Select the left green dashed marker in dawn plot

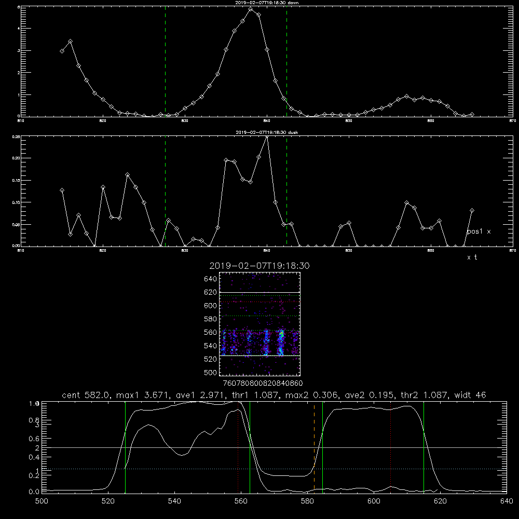coord(166,62)
